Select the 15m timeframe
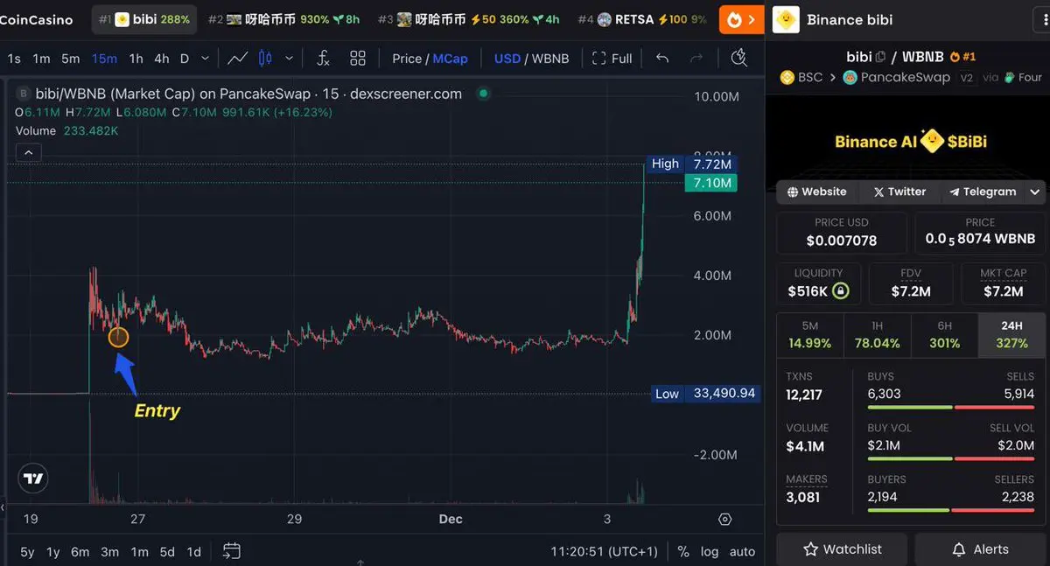1050x566 pixels. point(104,59)
